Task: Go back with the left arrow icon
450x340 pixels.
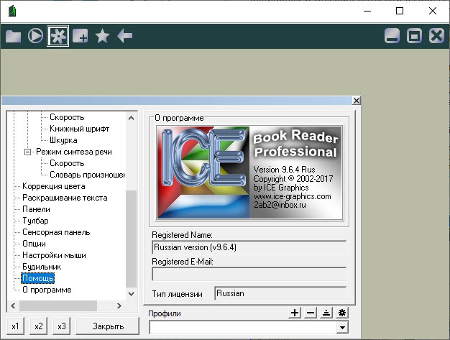Action: (125, 36)
